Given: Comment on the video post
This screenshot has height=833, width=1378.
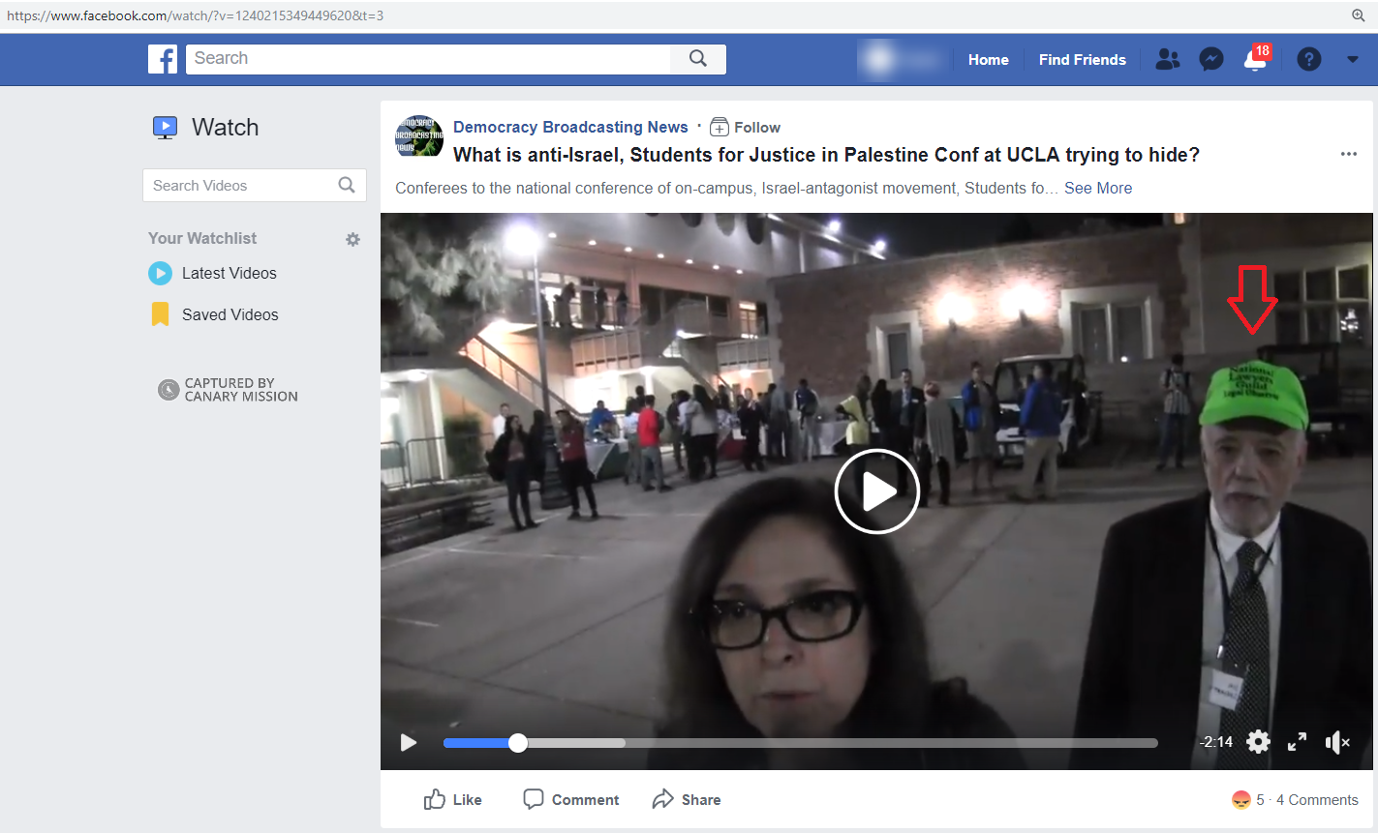Looking at the screenshot, I should [x=570, y=799].
